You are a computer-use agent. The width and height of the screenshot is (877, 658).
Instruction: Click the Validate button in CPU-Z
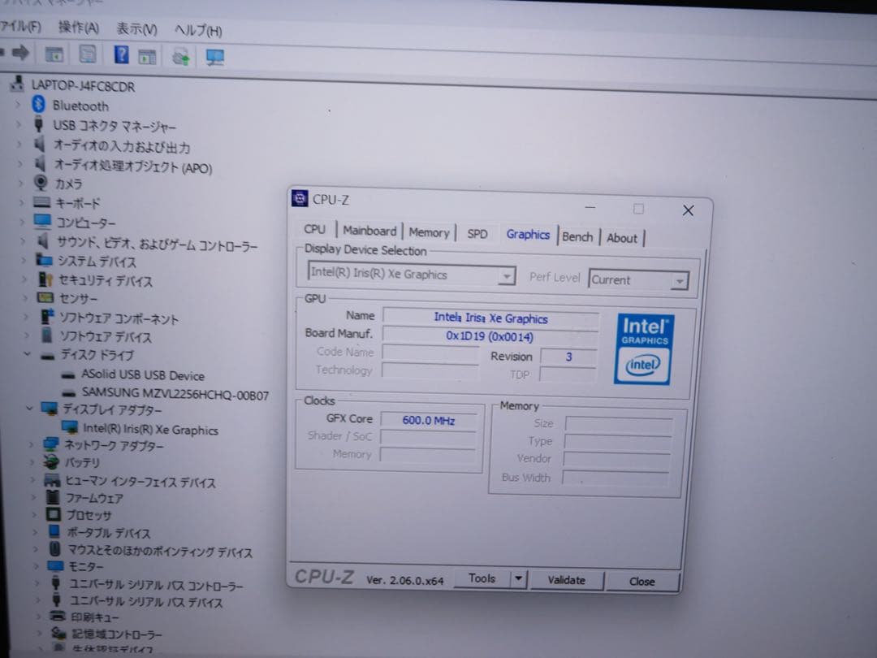(567, 580)
